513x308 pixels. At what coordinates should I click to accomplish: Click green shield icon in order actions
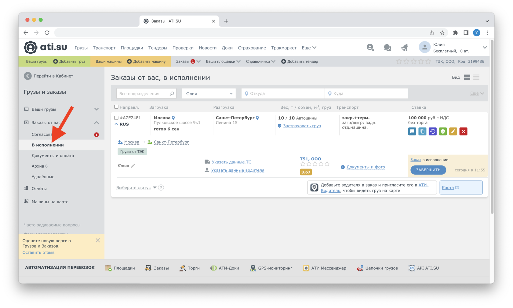click(443, 132)
